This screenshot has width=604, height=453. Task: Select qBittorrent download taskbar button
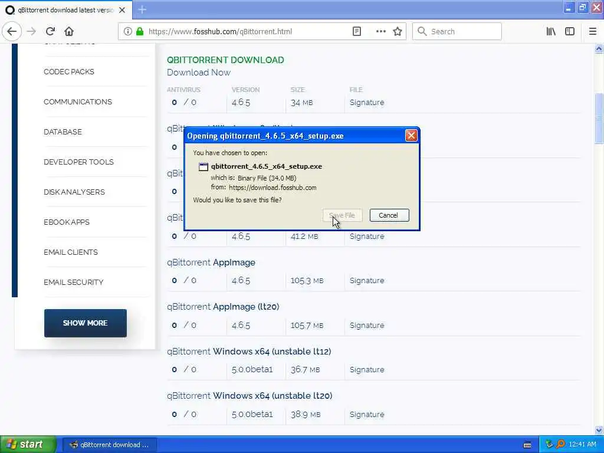110,445
